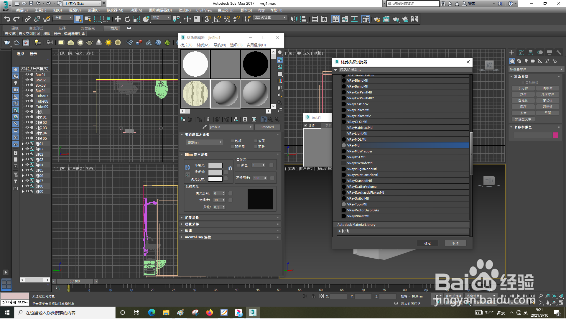The width and height of the screenshot is (566, 319).
Task: Click the Standard material type button
Action: pos(267,127)
